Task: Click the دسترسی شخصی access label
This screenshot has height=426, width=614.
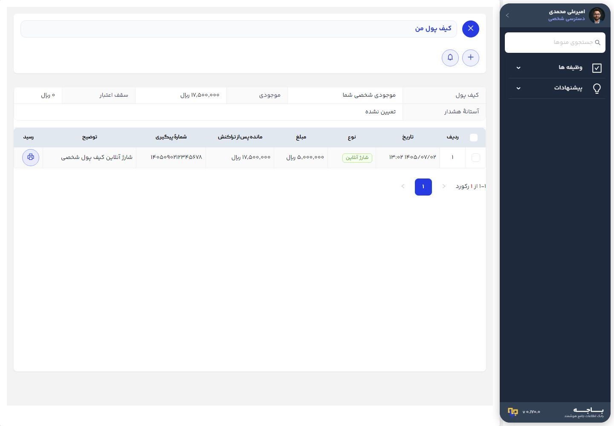Action: [x=567, y=19]
